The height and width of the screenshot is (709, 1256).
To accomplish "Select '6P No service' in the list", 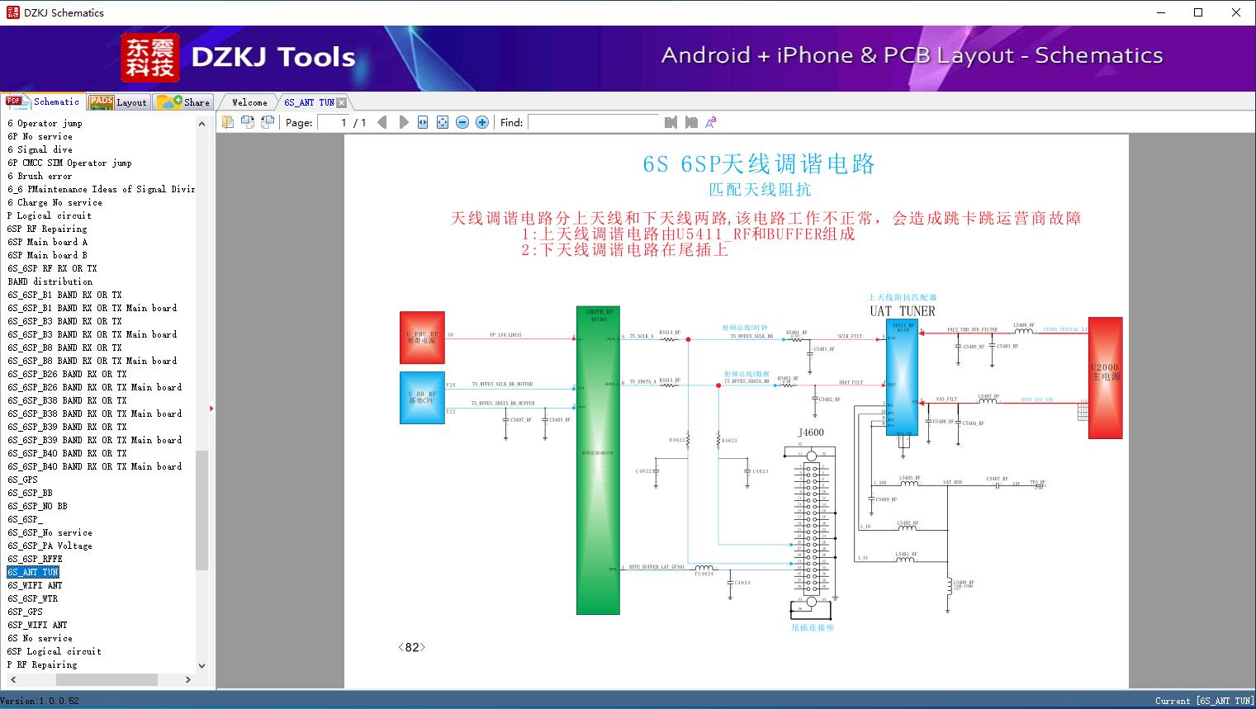I will coord(40,136).
